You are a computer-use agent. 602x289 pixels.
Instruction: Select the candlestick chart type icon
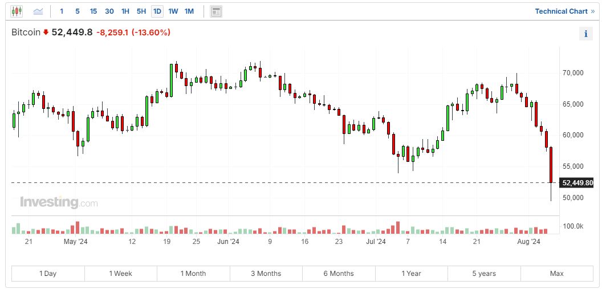tap(17, 11)
